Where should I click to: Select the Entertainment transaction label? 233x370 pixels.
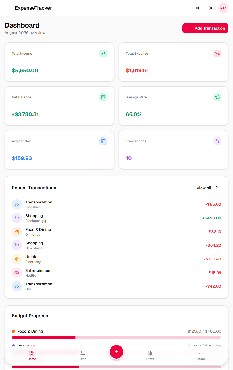(x=39, y=270)
